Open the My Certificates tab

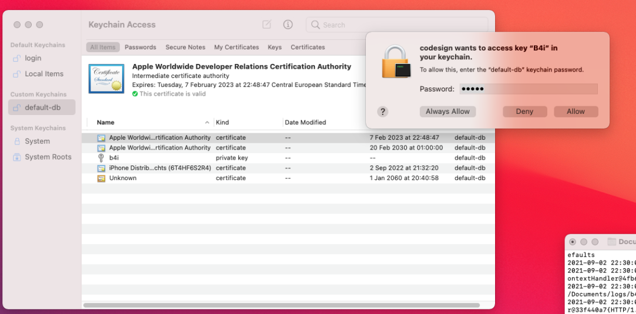point(237,47)
